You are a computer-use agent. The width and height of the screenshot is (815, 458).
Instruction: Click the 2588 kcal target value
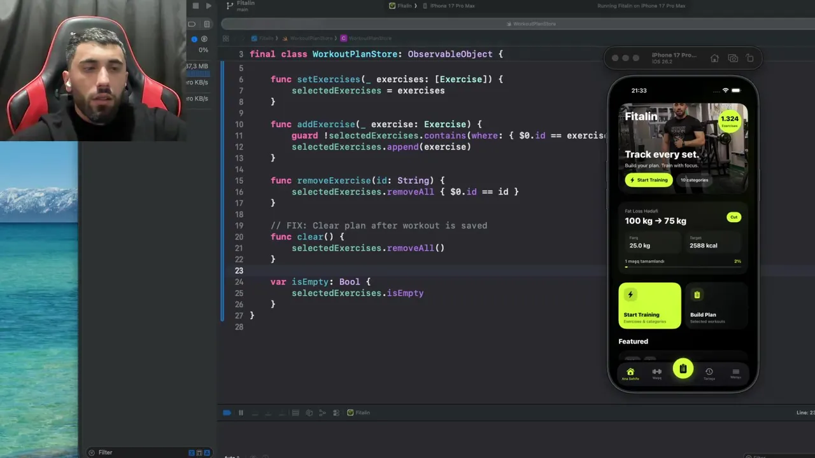click(703, 246)
